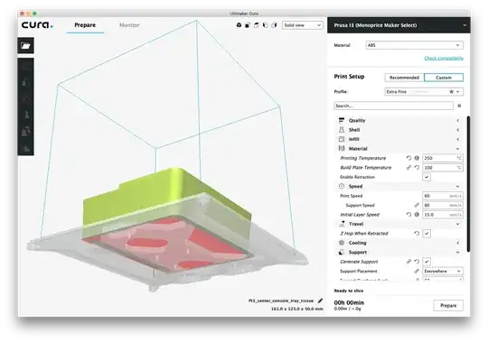
Task: Open the Material ABS dropdown
Action: click(414, 45)
